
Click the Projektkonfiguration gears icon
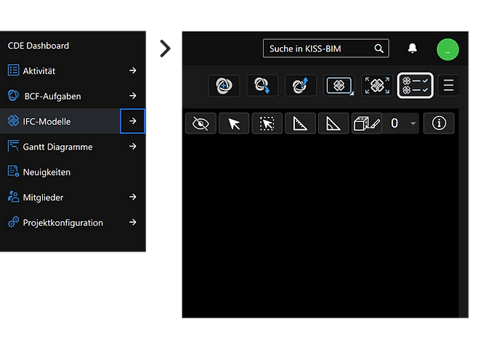click(x=13, y=222)
